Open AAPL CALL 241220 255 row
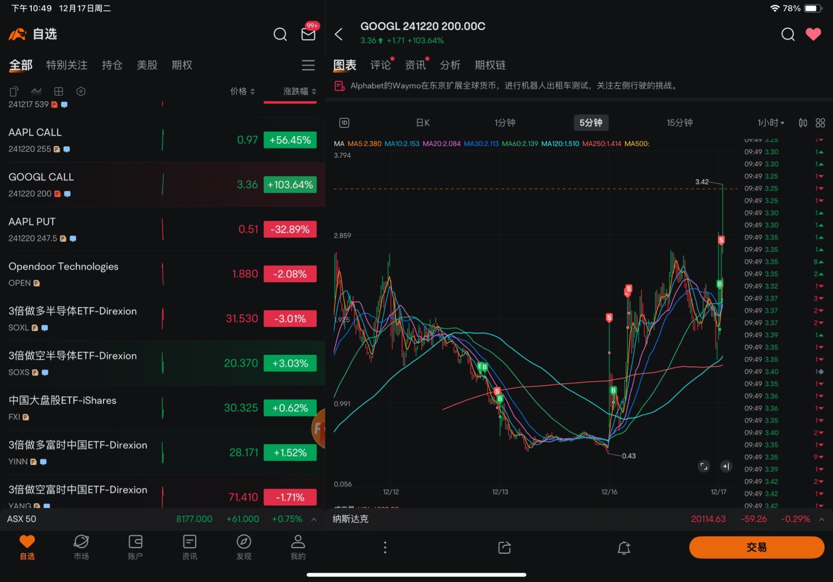Image resolution: width=833 pixels, height=582 pixels. coord(162,140)
